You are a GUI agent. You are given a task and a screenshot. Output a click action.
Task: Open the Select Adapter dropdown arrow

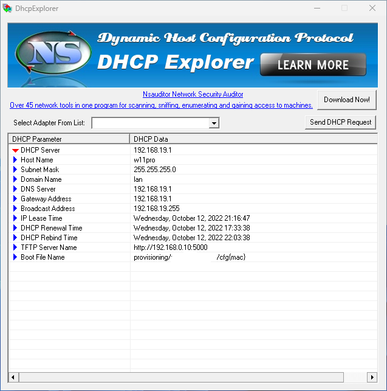(x=213, y=123)
